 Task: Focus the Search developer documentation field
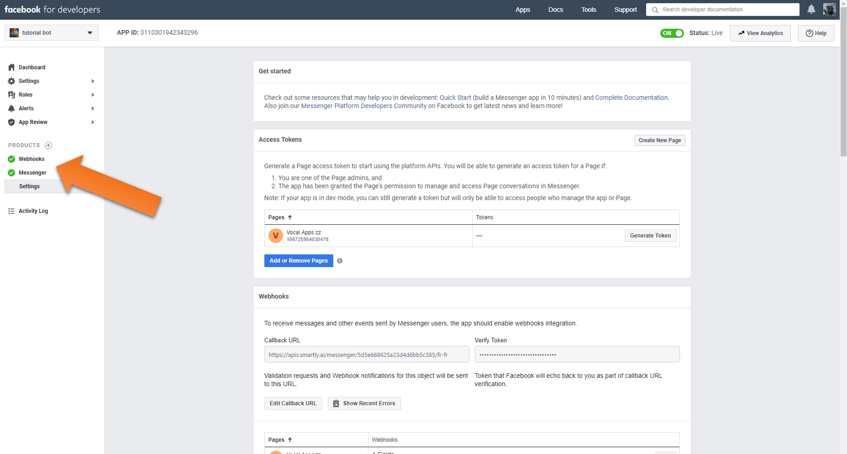click(x=722, y=10)
